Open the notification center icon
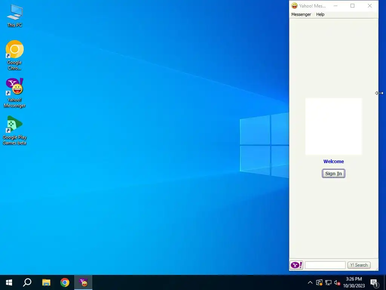Viewport: 386px width, 290px height. (x=374, y=282)
